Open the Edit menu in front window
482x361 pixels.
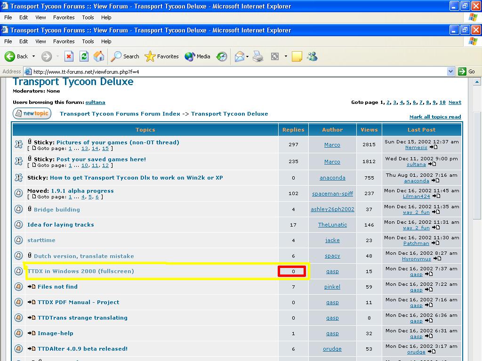(24, 41)
